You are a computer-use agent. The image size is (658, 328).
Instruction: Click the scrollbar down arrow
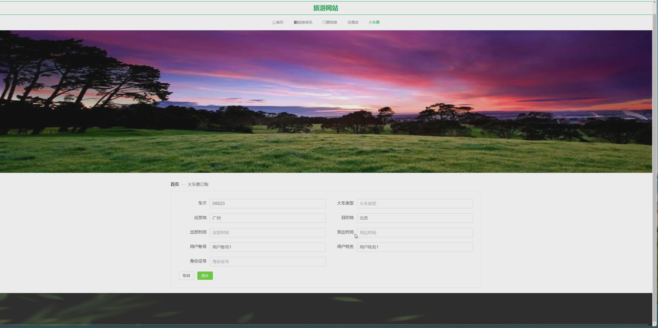655,324
